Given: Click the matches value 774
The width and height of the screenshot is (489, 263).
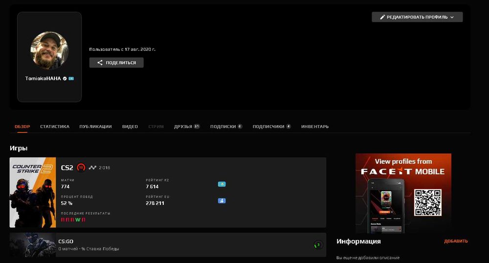Looking at the screenshot, I should (65, 187).
